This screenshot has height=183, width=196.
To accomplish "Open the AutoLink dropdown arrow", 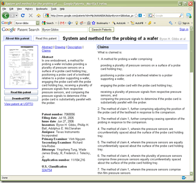I will [x=128, y=23].
